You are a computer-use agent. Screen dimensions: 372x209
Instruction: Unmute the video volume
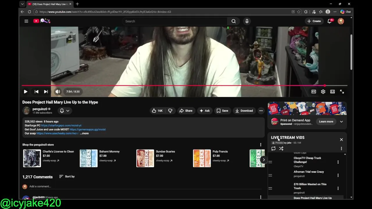click(58, 92)
